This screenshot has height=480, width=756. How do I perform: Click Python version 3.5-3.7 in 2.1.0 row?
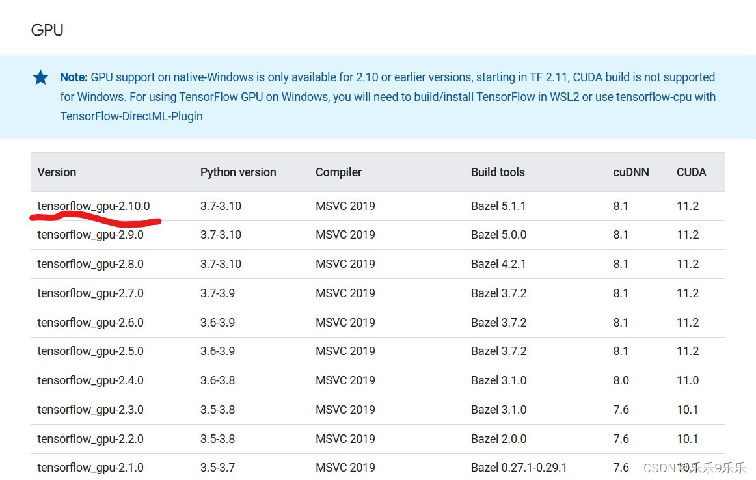pyautogui.click(x=217, y=468)
